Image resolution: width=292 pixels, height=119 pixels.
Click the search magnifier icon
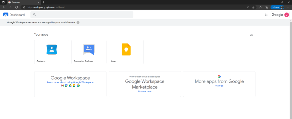point(34,15)
